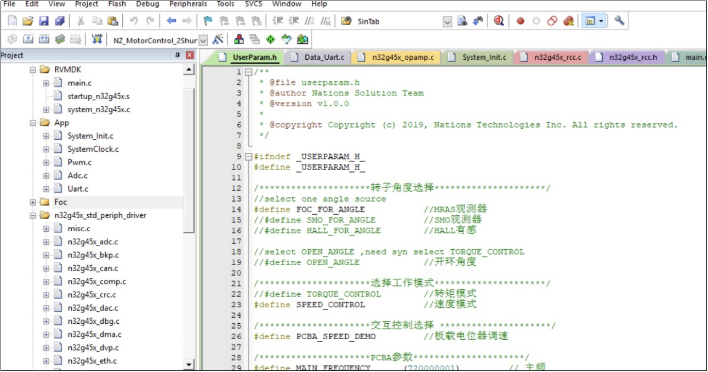This screenshot has width=708, height=372.
Task: Click the Project tree scroll-down arrow
Action: click(189, 364)
